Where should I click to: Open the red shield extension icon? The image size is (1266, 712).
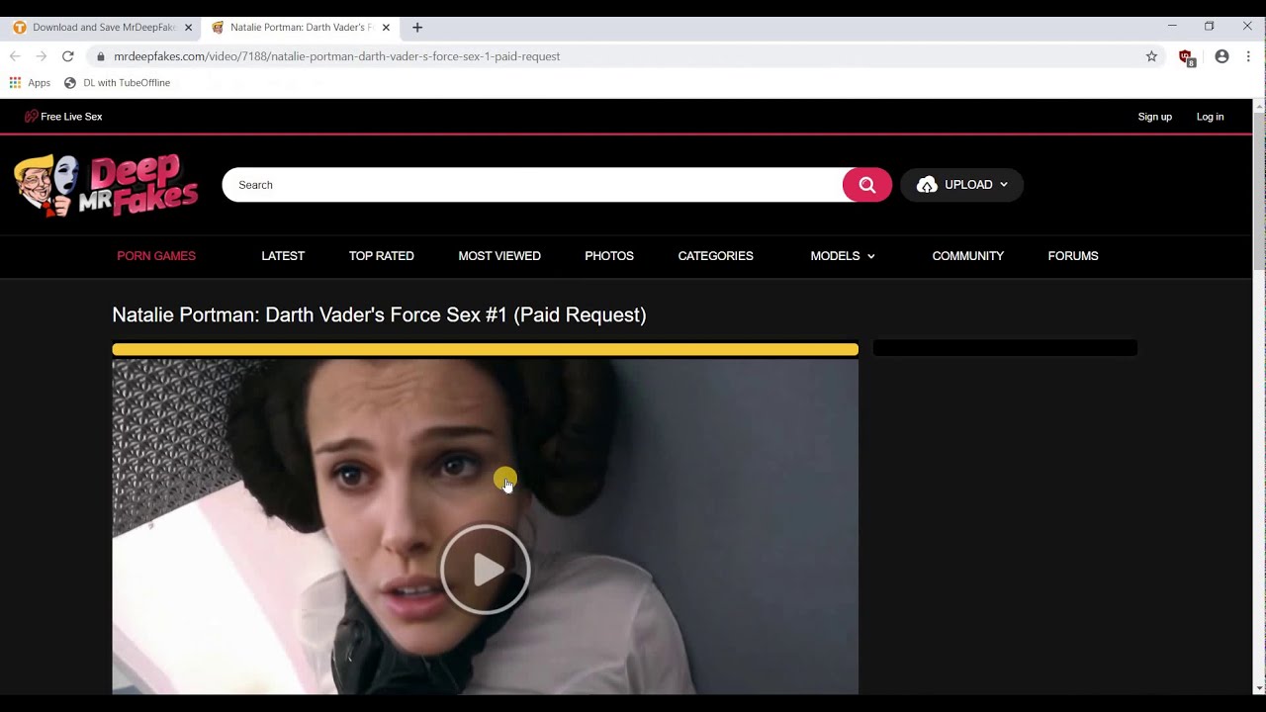[1187, 57]
